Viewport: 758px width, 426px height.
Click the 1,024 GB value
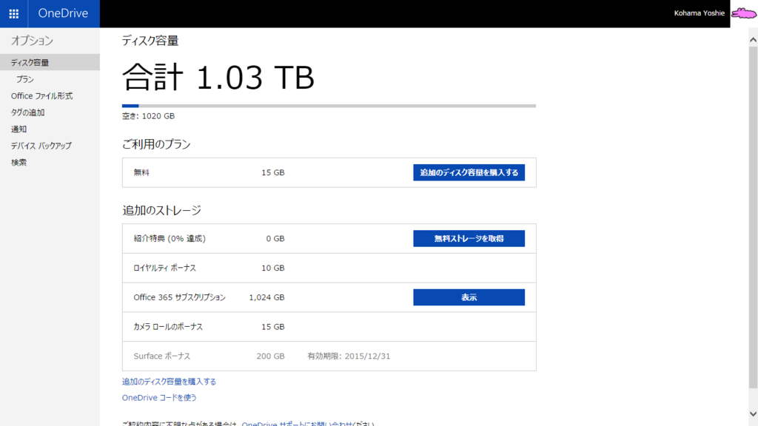pyautogui.click(x=266, y=297)
